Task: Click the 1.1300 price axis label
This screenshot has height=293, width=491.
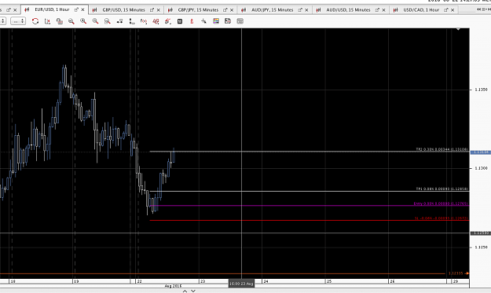Action: 481,168
